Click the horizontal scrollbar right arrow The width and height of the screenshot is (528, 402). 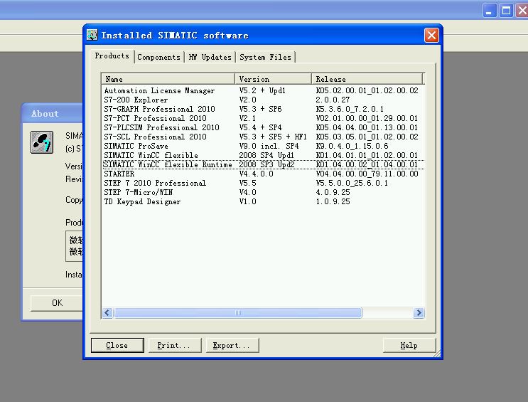coord(419,312)
